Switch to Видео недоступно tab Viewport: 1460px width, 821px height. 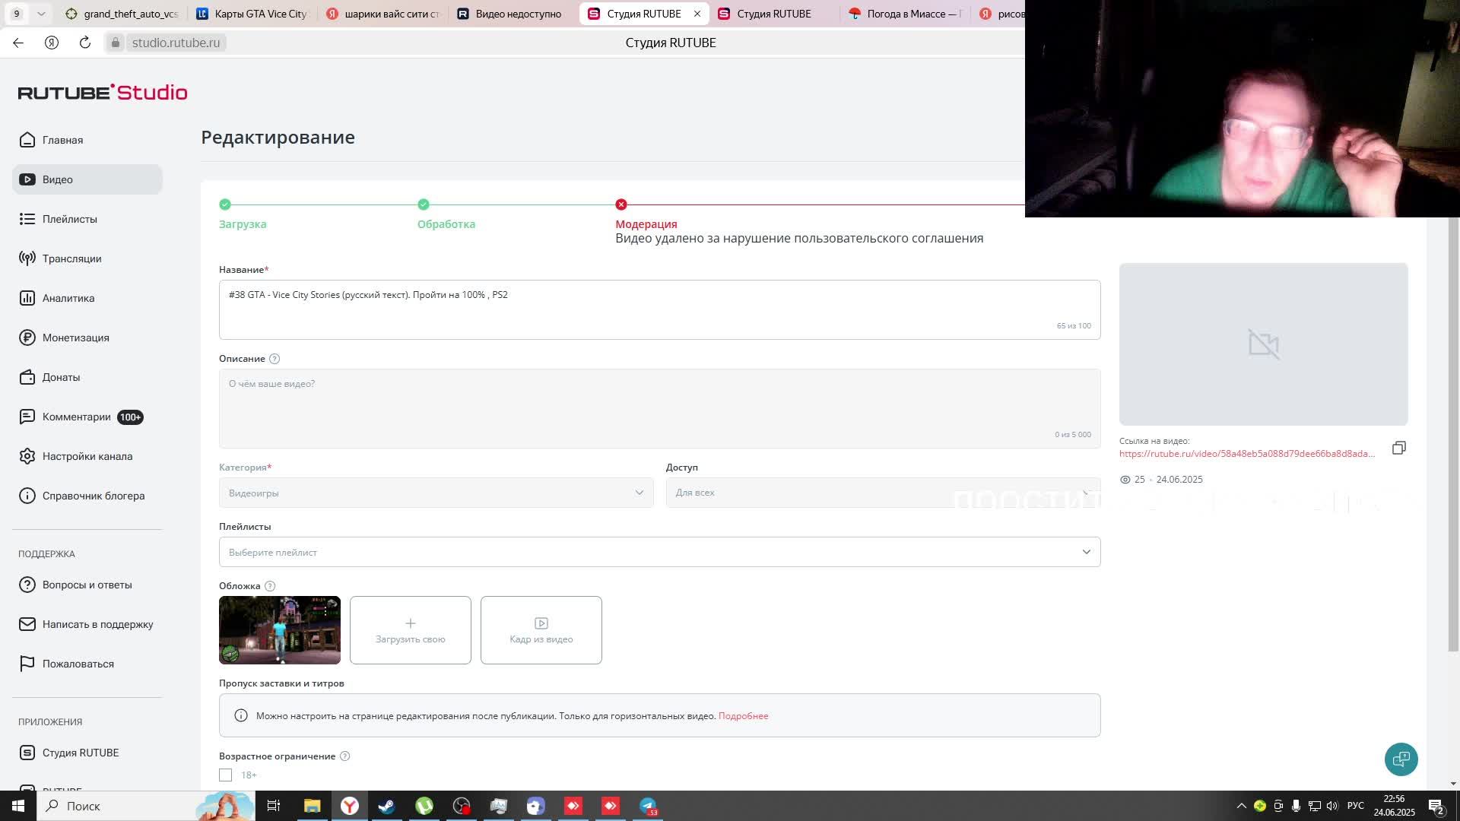[x=511, y=14]
